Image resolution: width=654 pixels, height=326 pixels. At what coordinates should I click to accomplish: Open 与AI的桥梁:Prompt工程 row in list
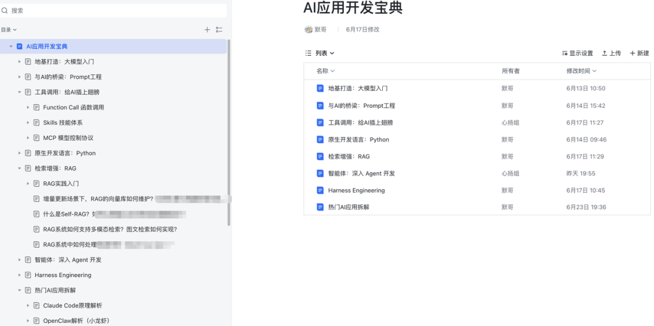click(x=477, y=105)
